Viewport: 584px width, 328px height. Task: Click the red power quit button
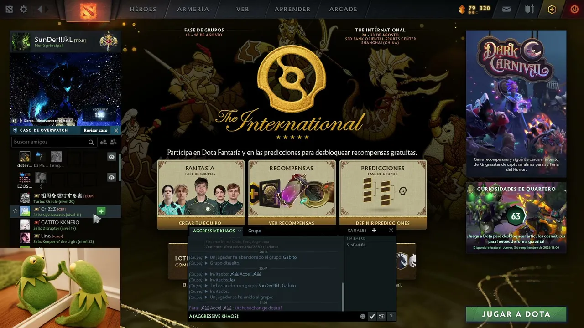574,9
